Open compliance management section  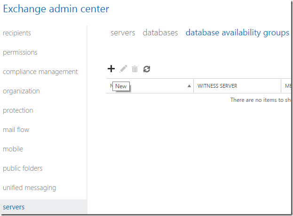click(40, 72)
